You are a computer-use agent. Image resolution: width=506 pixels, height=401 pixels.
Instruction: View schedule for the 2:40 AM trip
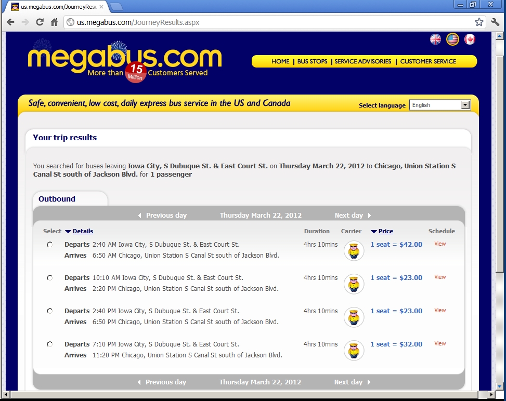click(x=440, y=244)
